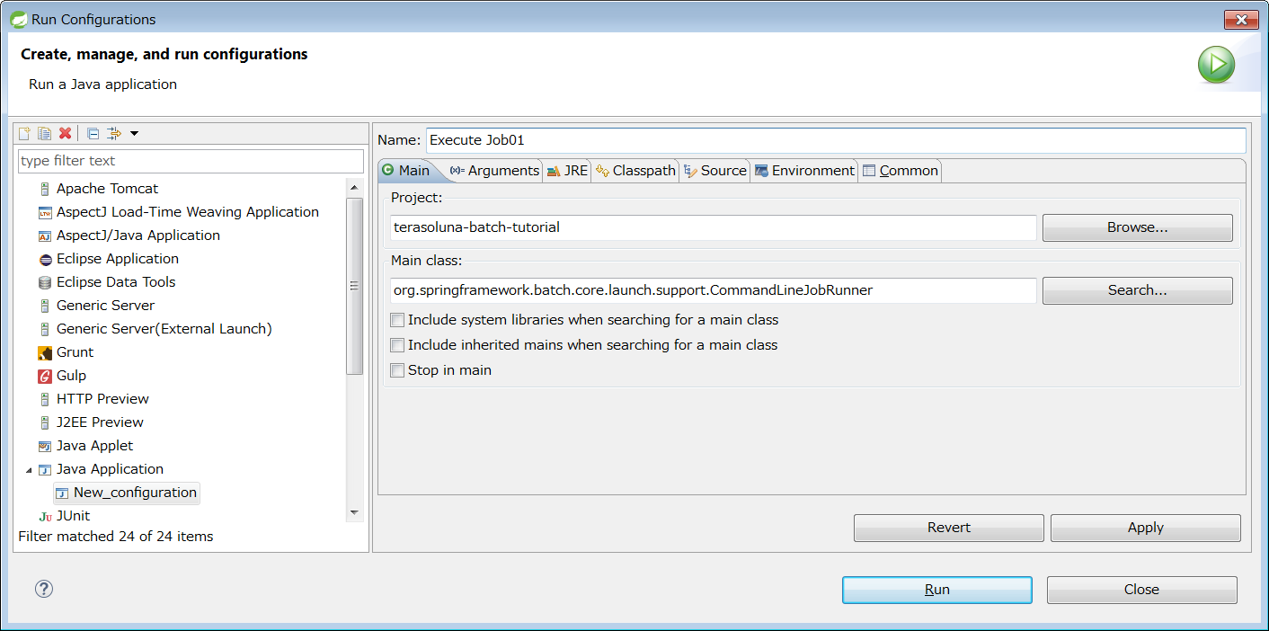Click scroll down arrow in configuration list
Image resolution: width=1269 pixels, height=631 pixels.
pyautogui.click(x=354, y=512)
